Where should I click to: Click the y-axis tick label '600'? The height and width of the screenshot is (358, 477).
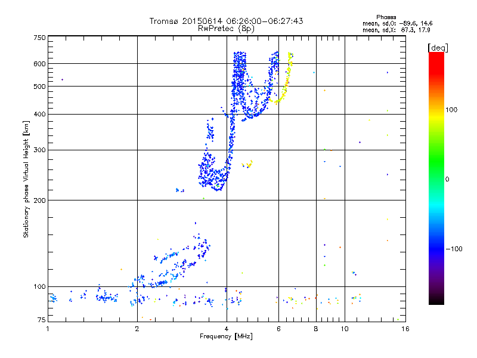point(39,64)
